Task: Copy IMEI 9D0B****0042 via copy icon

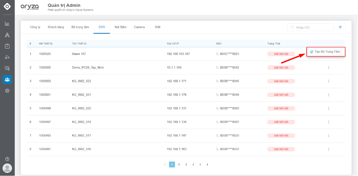Action: (217, 68)
